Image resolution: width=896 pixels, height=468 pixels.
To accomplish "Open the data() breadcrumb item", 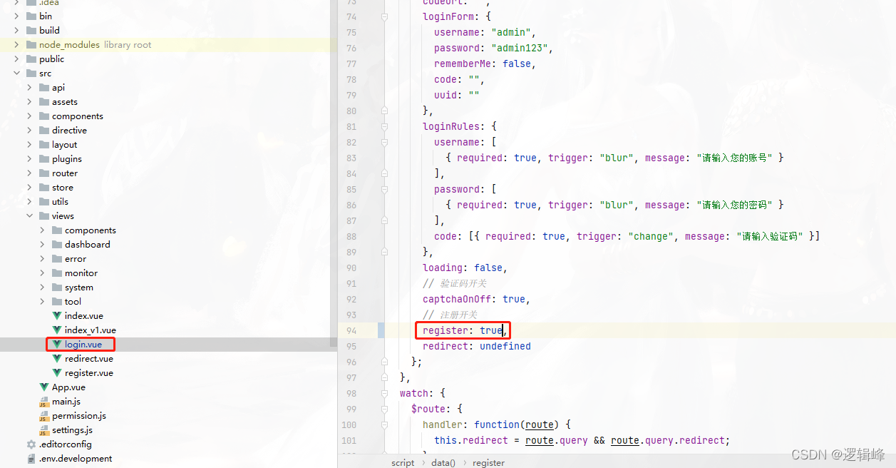I will pos(443,462).
